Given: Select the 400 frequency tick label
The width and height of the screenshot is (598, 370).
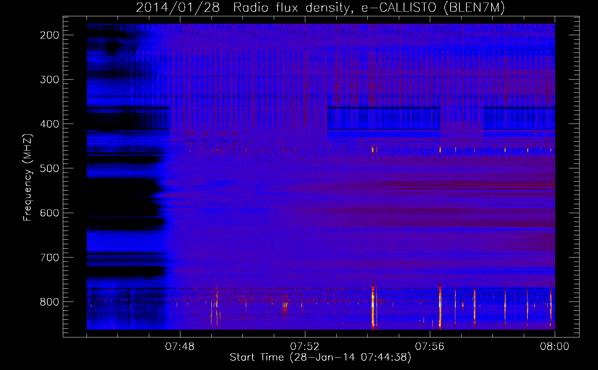Looking at the screenshot, I should (x=50, y=124).
